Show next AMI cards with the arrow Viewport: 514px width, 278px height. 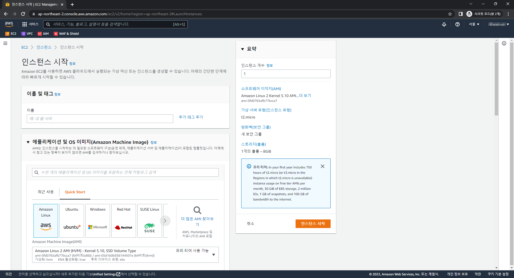165,221
